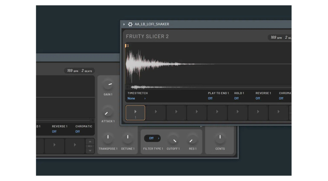Click the Attack 1 knob
This screenshot has height=181, width=328.
pyautogui.click(x=108, y=112)
